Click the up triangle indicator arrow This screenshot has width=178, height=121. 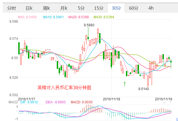click(164, 102)
